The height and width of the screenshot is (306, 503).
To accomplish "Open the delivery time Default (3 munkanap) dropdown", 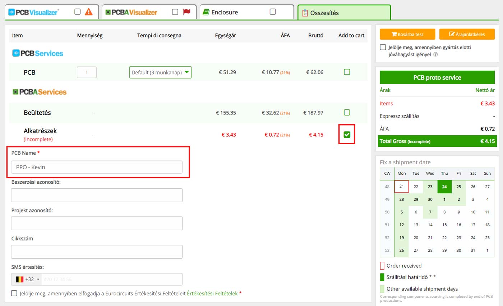I will tap(160, 72).
